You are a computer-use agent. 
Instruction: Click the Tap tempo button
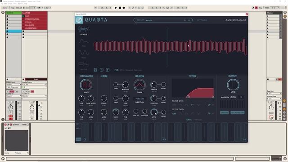13,8
